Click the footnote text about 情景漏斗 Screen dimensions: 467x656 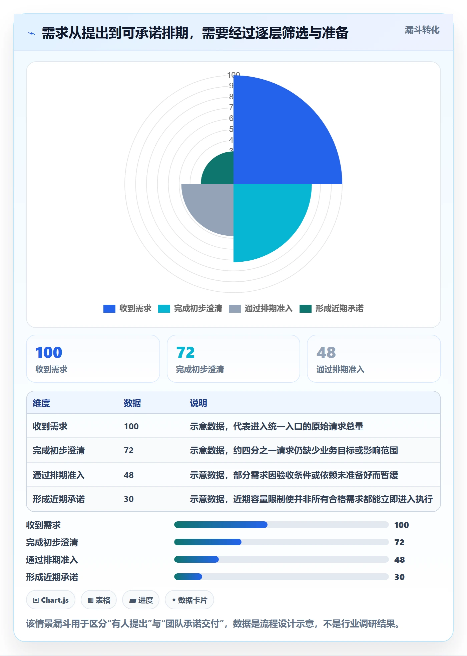pyautogui.click(x=213, y=624)
